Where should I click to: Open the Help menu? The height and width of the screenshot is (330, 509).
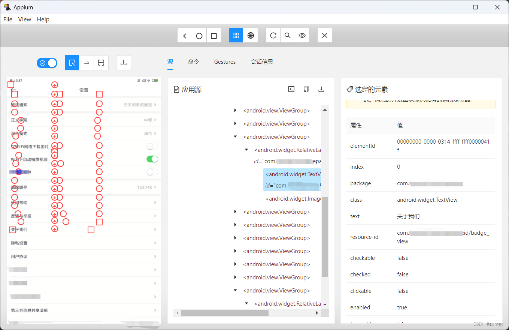pyautogui.click(x=43, y=19)
